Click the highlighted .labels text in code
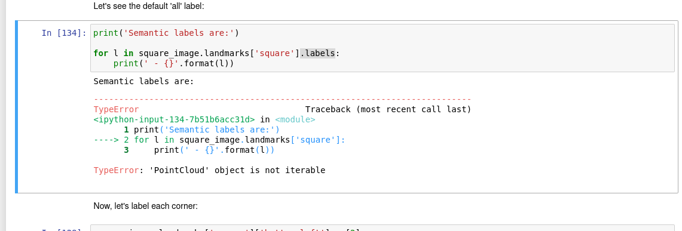 tap(318, 53)
